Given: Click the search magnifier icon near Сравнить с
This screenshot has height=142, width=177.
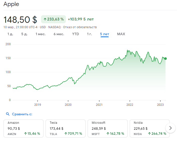Looking at the screenshot, I should [8, 114].
